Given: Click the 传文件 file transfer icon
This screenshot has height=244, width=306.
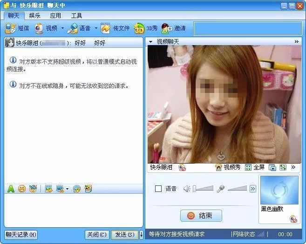Looking at the screenshot, I should (x=115, y=28).
